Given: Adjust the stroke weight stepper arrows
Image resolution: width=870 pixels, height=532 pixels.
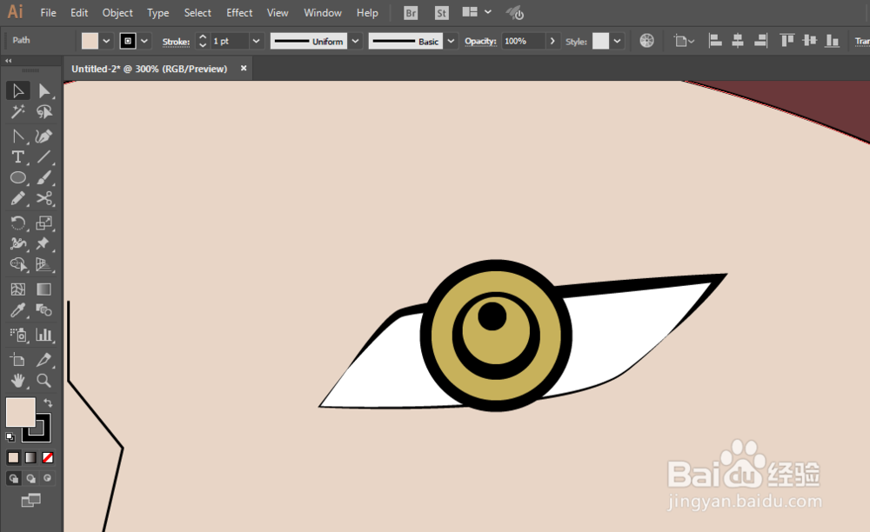Looking at the screenshot, I should [203, 41].
